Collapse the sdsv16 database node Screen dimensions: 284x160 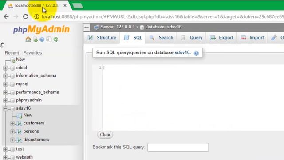(5, 108)
